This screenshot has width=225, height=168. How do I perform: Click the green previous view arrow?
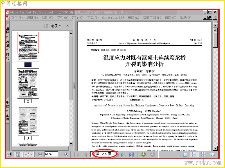point(143,154)
